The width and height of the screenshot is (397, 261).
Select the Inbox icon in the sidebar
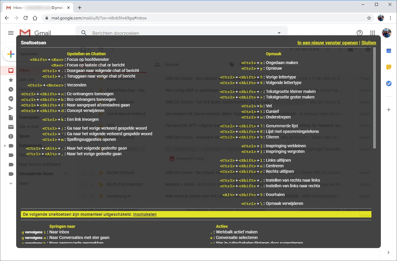tap(11, 70)
